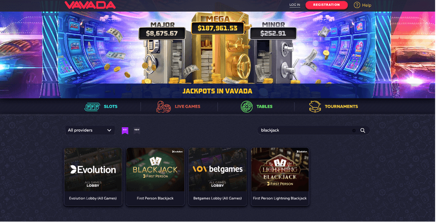Open Evolution Lobby game tile

click(93, 177)
